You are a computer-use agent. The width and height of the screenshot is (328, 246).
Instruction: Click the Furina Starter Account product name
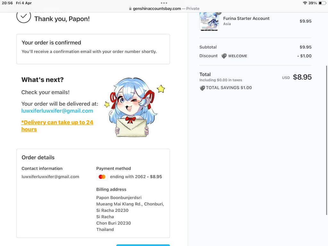(x=246, y=18)
